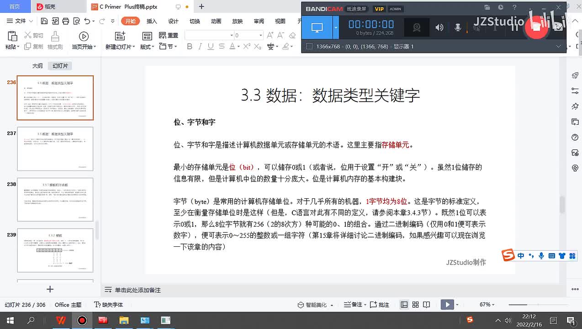Expand Bandicam recording area info chevron
The image size is (582, 329).
[558, 47]
